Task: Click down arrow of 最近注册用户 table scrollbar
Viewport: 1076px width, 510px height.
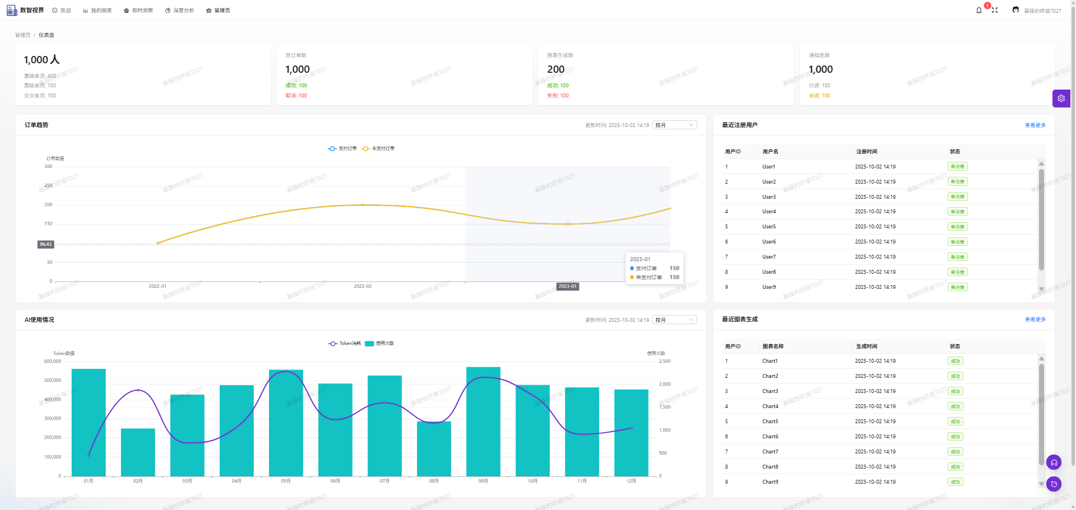Action: (1041, 289)
